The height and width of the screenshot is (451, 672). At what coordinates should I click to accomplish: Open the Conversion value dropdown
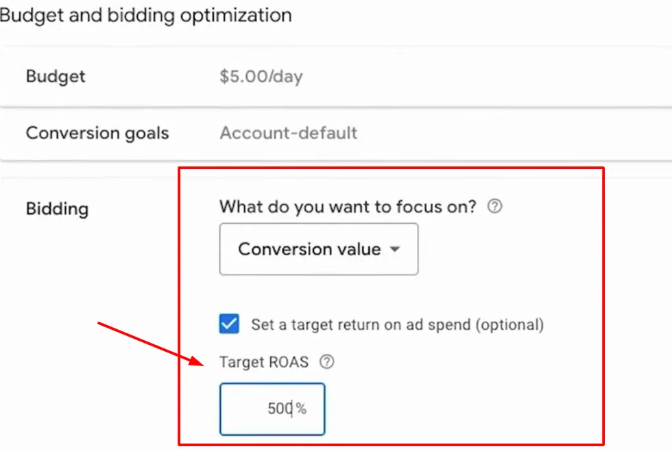pos(318,249)
